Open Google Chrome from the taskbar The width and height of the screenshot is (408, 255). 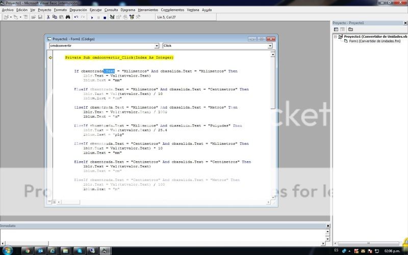click(x=28, y=251)
